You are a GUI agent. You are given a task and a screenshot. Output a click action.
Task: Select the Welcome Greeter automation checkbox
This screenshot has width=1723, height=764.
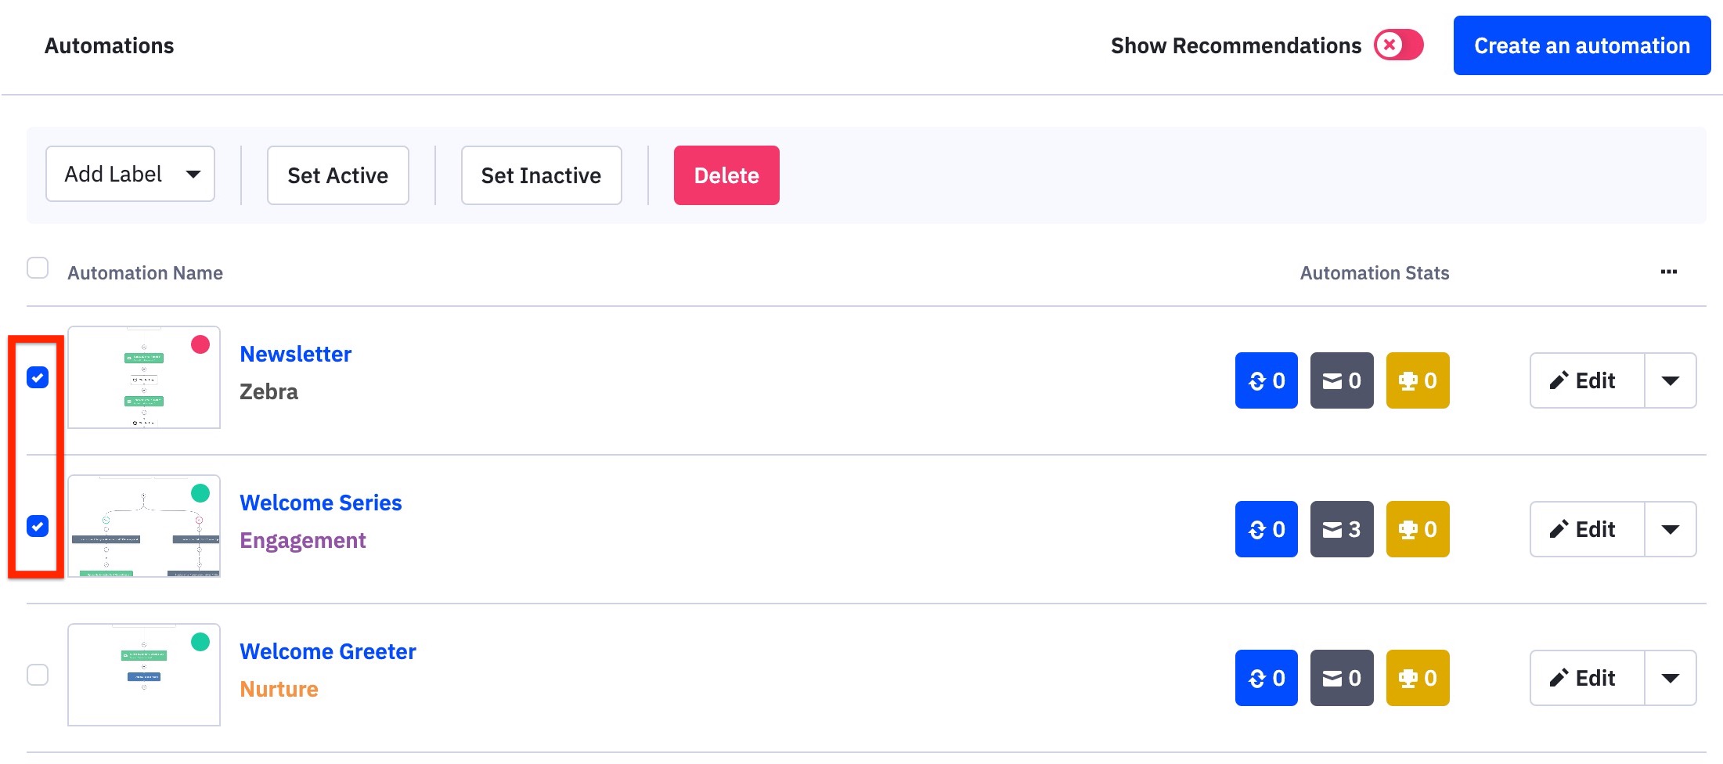(x=38, y=674)
